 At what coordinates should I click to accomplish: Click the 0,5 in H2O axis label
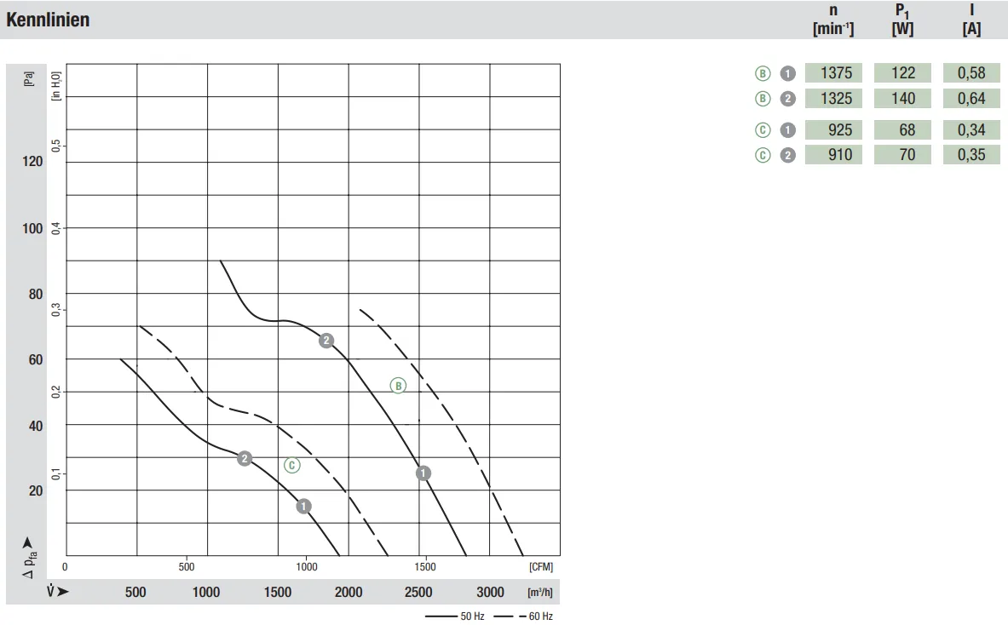[x=56, y=146]
